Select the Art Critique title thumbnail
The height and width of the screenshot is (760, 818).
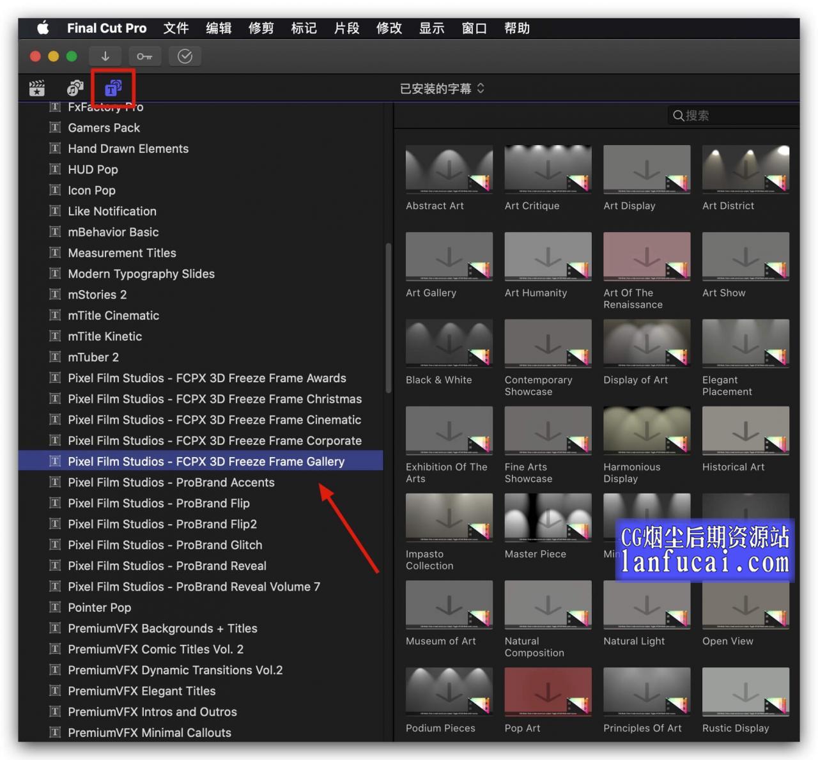coord(548,169)
